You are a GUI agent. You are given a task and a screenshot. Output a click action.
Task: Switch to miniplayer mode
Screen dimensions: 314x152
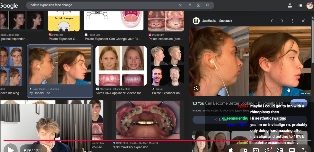[280, 150]
